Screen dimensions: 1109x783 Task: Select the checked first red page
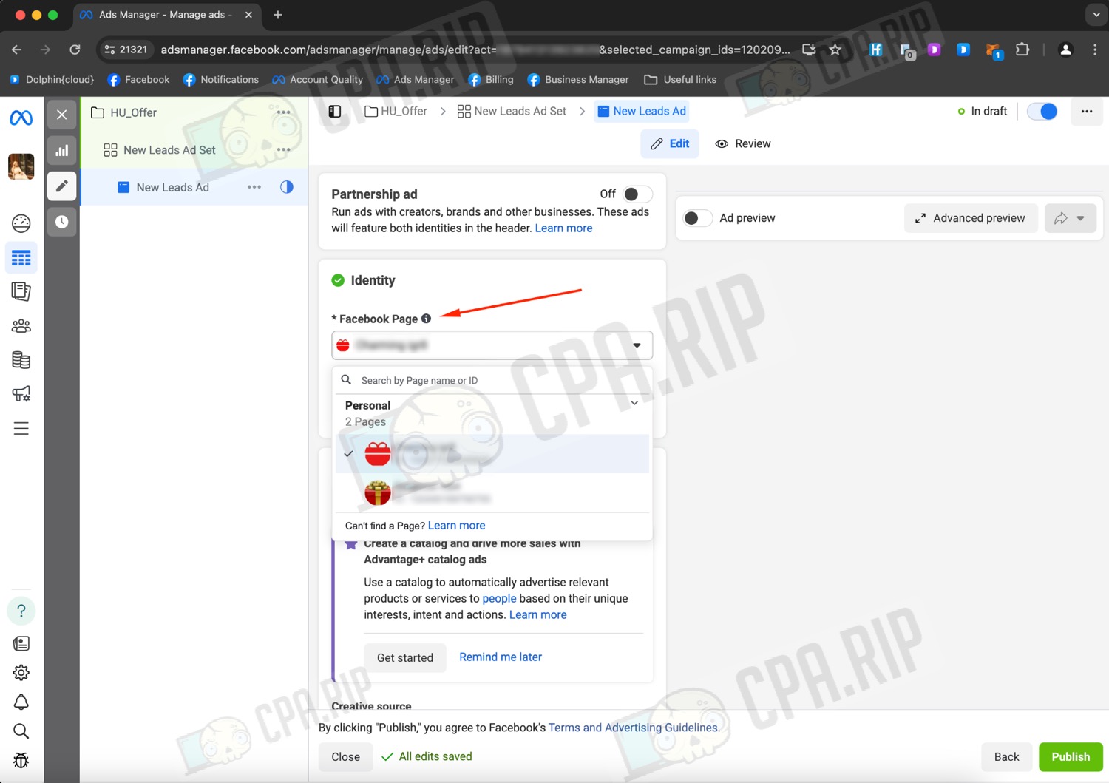tap(492, 453)
